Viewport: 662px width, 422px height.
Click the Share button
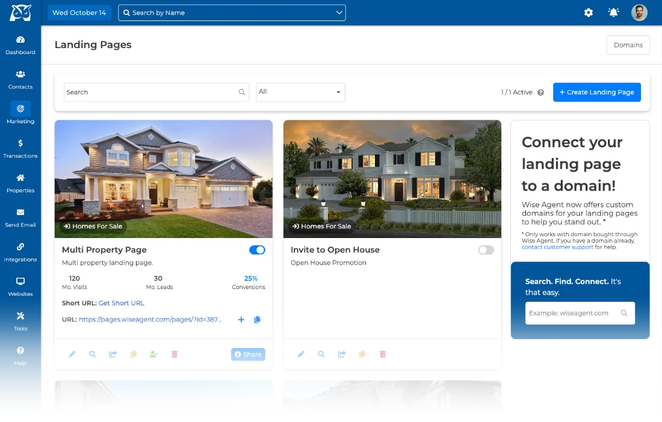coord(248,354)
